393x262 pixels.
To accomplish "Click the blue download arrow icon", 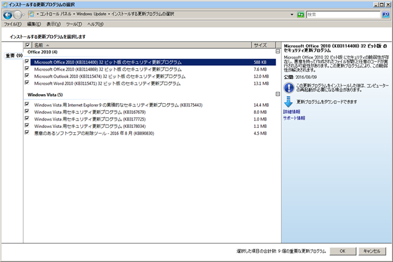I will (x=288, y=101).
